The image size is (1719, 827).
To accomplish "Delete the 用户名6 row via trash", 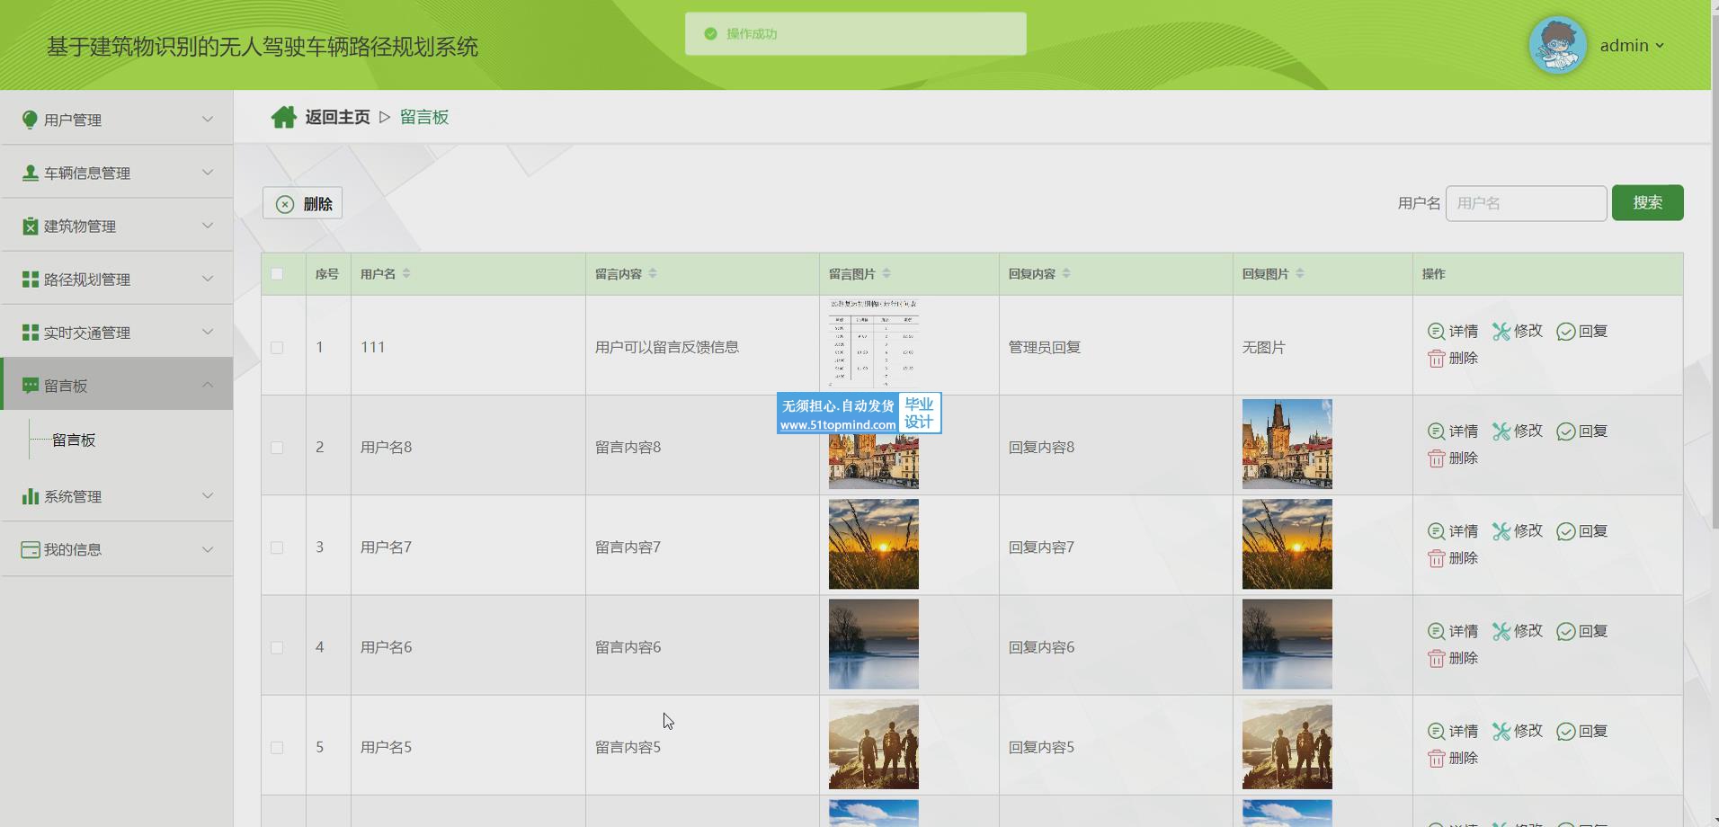I will pos(1453,657).
